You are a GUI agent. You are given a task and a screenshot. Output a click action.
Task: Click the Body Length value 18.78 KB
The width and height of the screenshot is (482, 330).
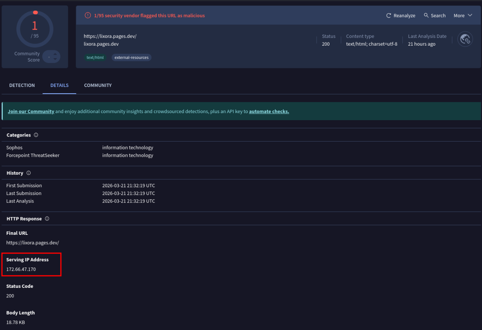16,323
